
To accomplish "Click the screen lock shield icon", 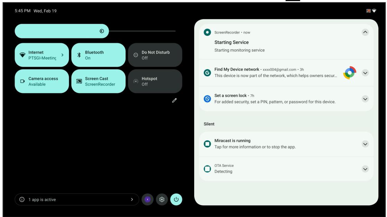I will click(x=207, y=99).
